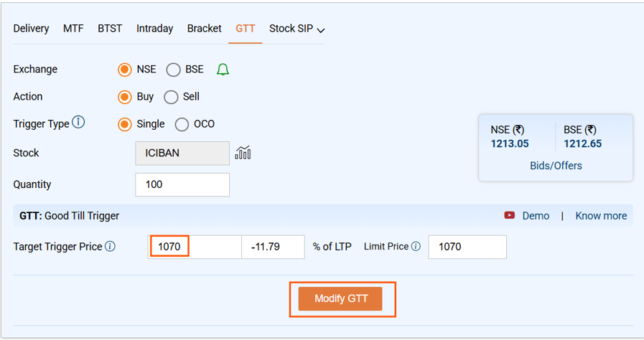
Task: Select BSE exchange radio button
Action: 173,70
